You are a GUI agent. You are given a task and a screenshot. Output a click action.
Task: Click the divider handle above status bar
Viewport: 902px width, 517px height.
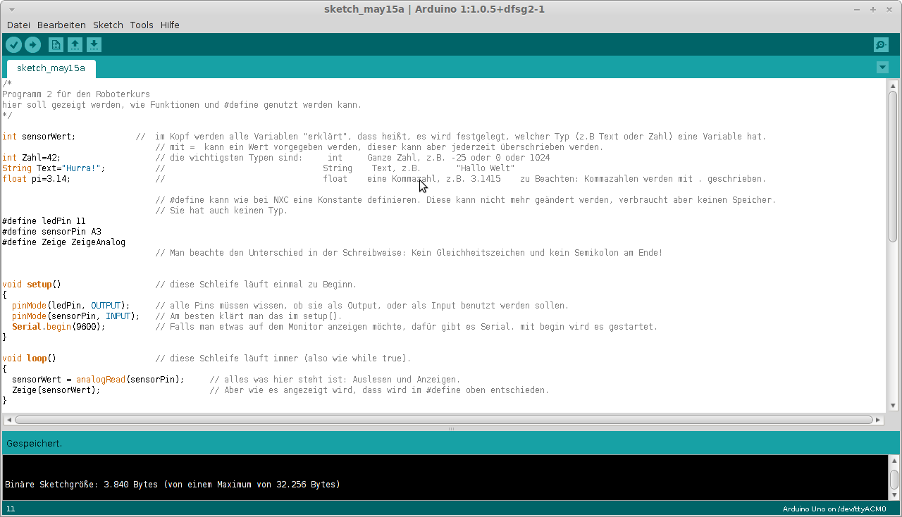point(451,428)
